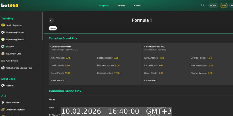The image size is (233, 116).
Task: Select George Russell podium finish at 1.33
Action: (201, 58)
